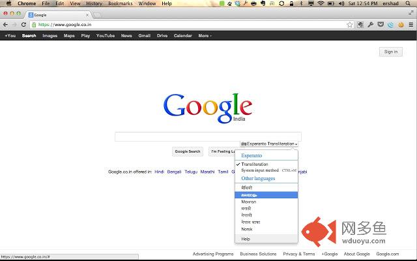
Task: Open Calendar from the Google bar
Action: [x=182, y=36]
